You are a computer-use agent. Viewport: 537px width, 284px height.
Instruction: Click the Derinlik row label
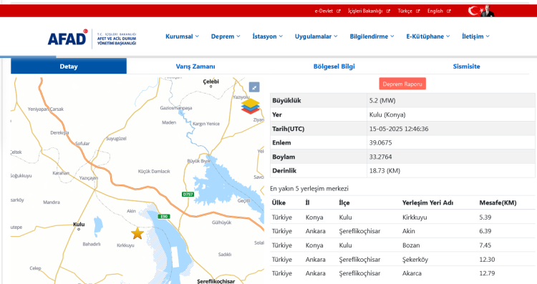click(284, 171)
